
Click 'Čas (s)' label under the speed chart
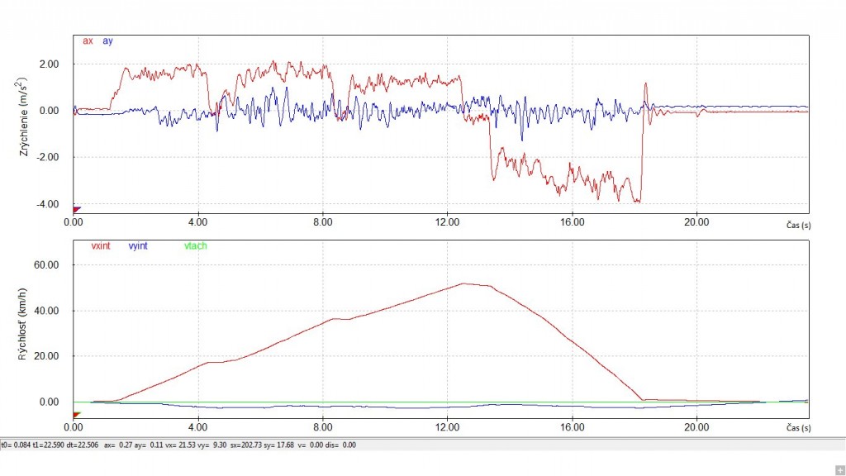[x=799, y=428]
